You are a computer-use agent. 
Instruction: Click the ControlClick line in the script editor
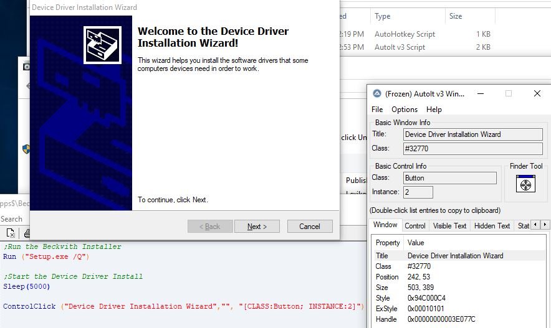[183, 306]
